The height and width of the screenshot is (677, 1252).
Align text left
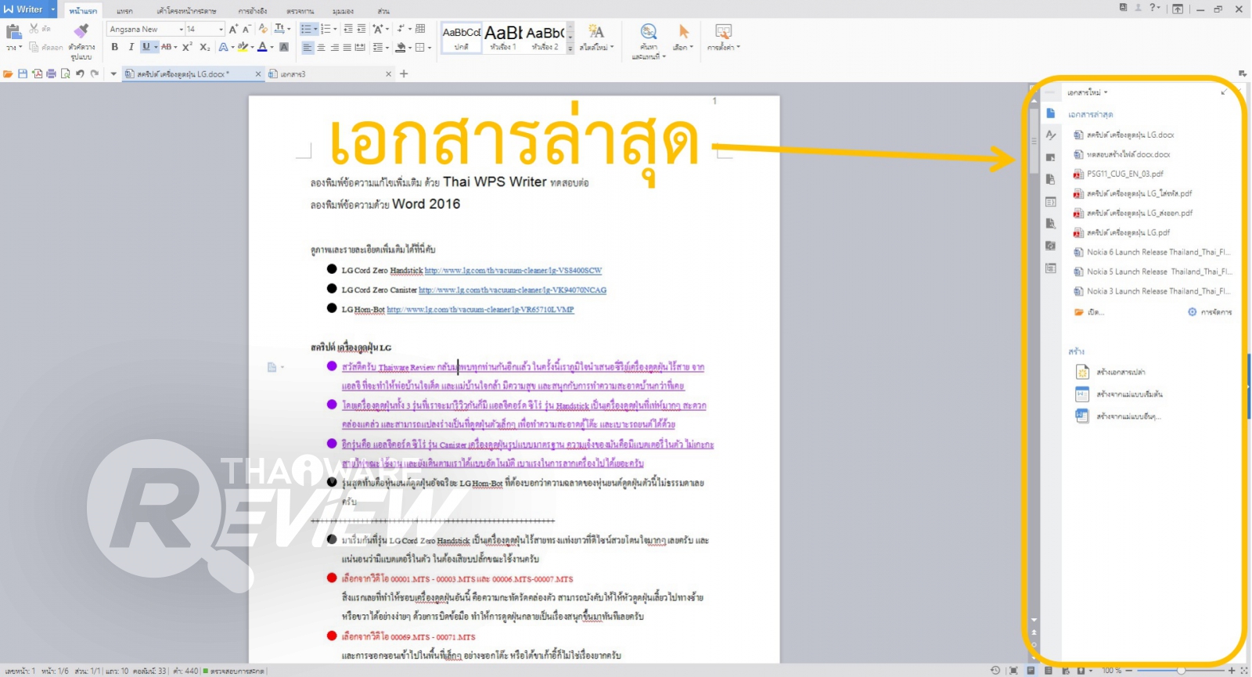pyautogui.click(x=308, y=48)
